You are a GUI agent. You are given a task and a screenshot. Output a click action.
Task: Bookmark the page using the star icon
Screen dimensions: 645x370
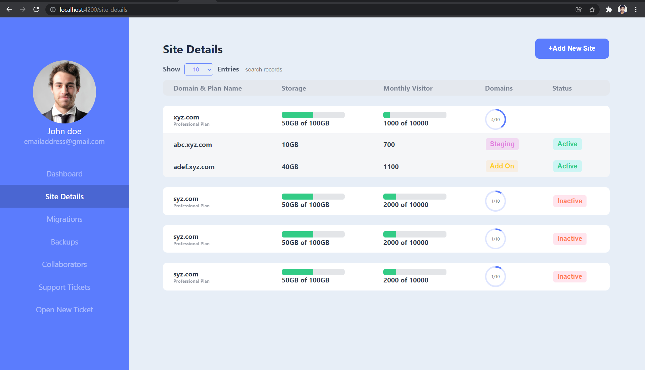click(x=592, y=10)
